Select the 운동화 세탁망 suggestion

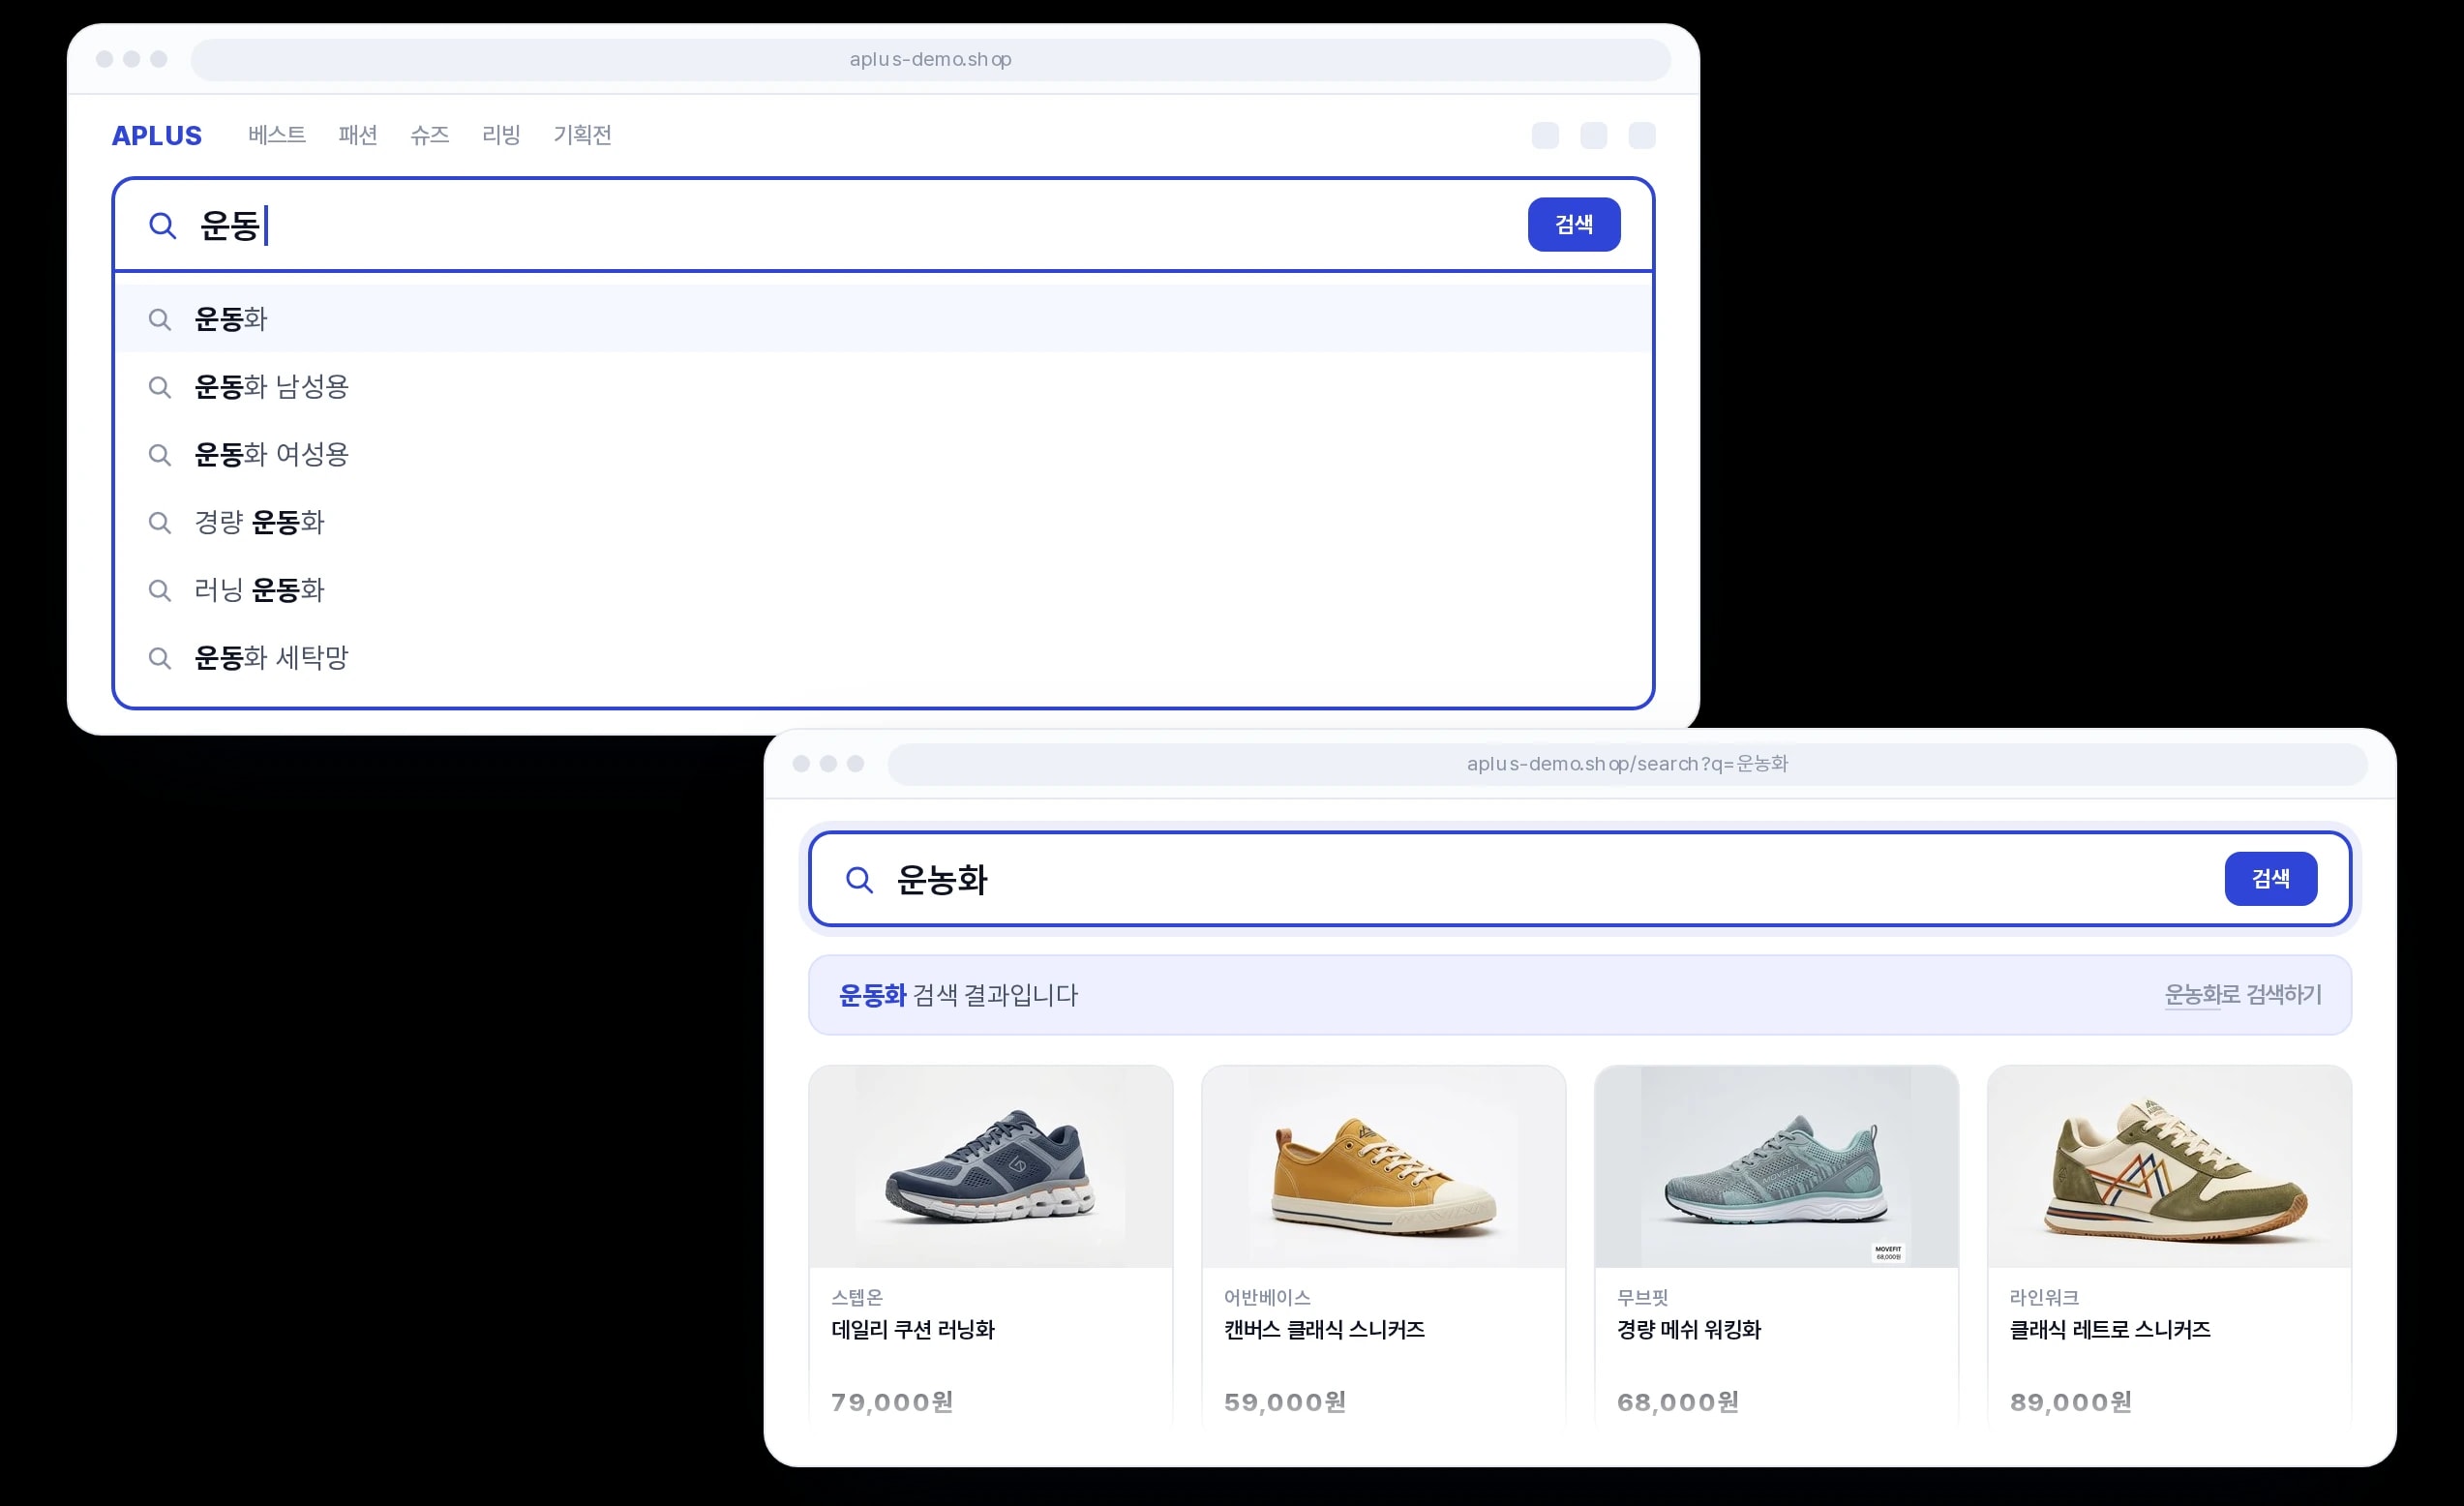click(884, 658)
